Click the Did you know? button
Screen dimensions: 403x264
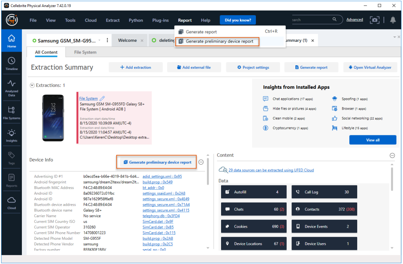[x=238, y=20]
